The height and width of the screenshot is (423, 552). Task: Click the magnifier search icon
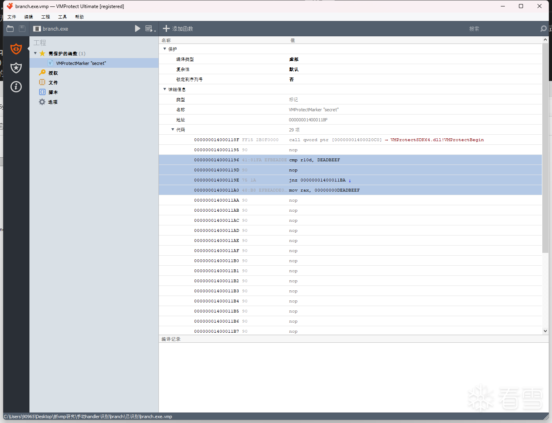click(544, 29)
